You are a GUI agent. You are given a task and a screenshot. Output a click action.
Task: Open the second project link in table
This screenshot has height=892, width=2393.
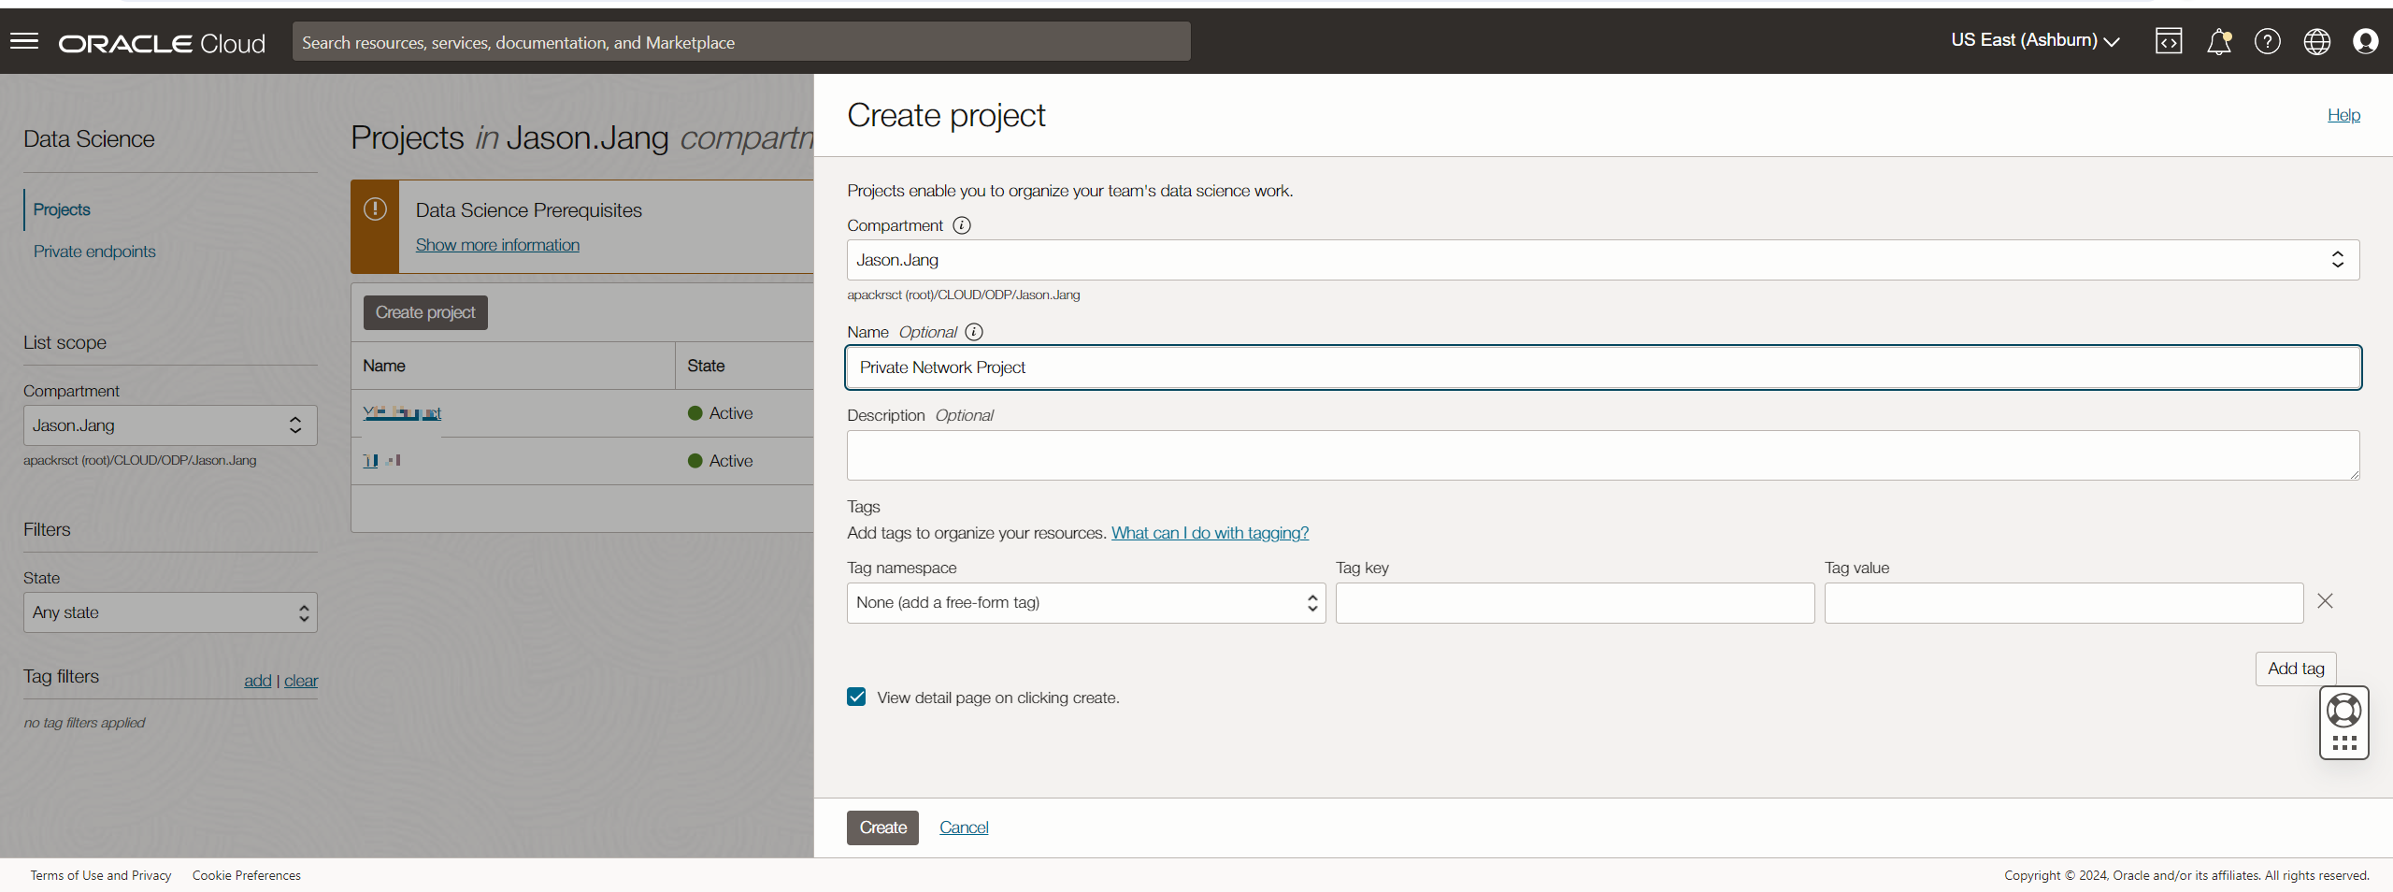(x=381, y=460)
